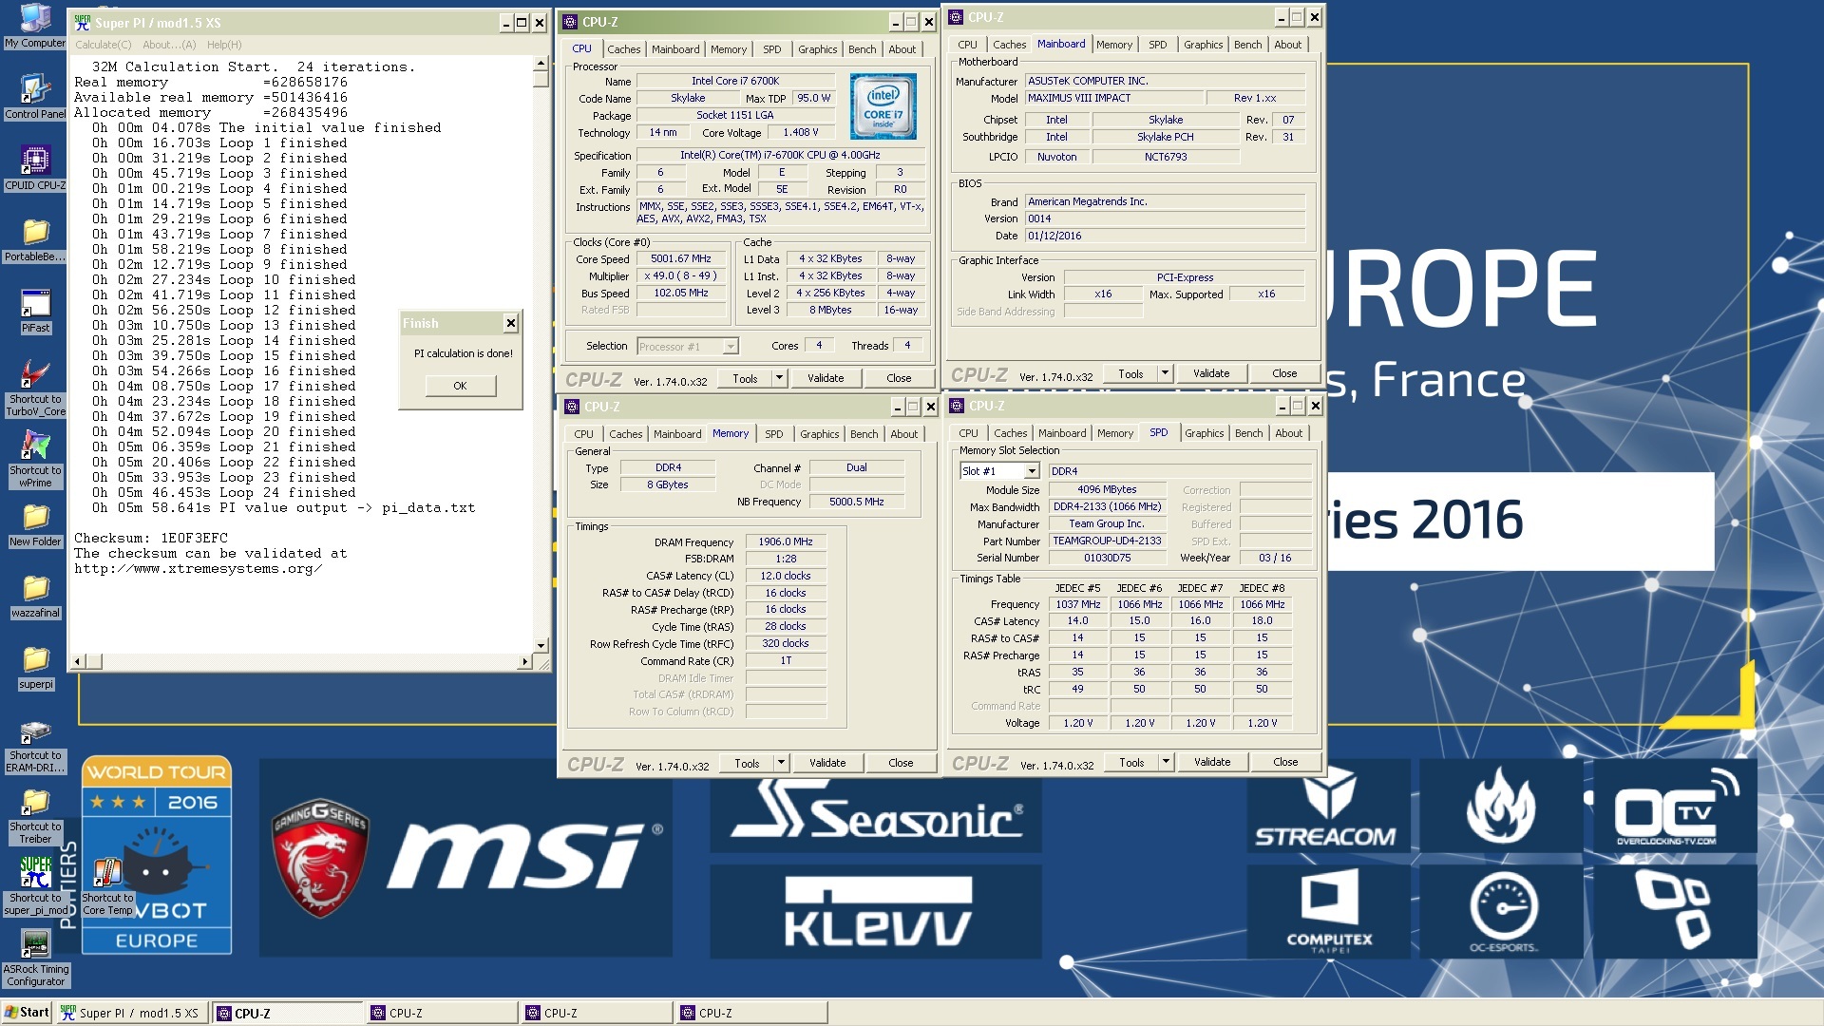Screen dimensions: 1824x1026
Task: Expand Tools dropdown arrow in Mainboard window
Action: pyautogui.click(x=1165, y=373)
